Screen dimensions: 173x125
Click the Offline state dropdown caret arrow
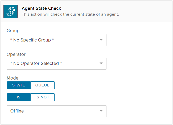[x=101, y=111]
